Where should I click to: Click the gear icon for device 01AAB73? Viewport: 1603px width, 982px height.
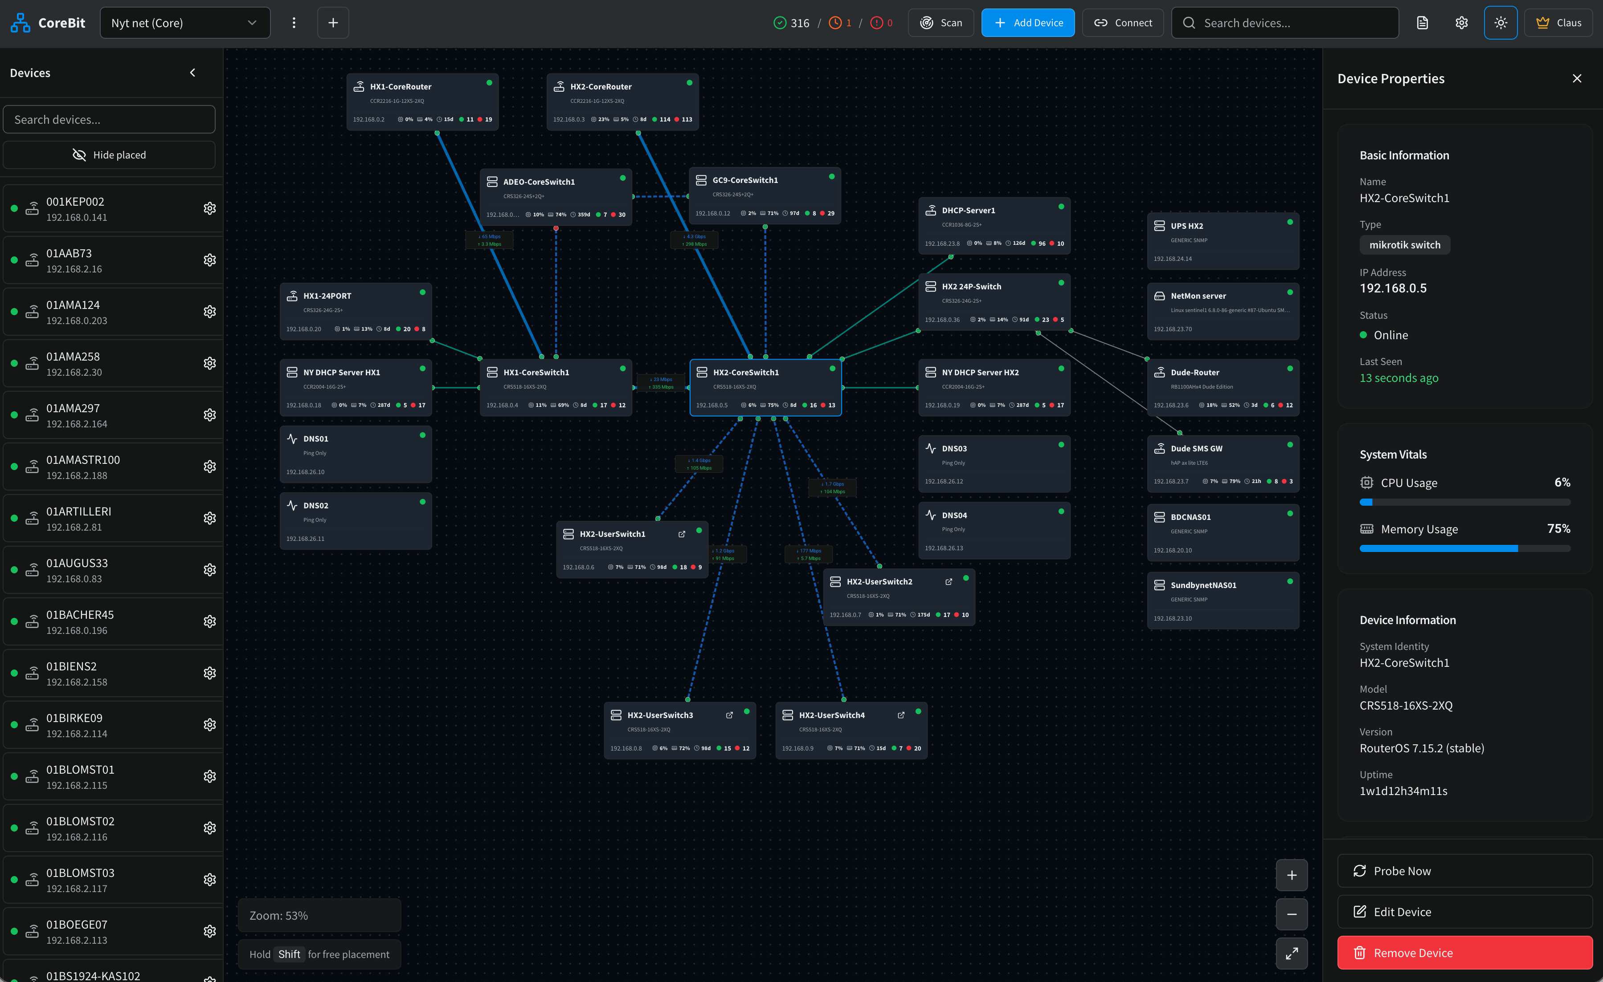(209, 260)
